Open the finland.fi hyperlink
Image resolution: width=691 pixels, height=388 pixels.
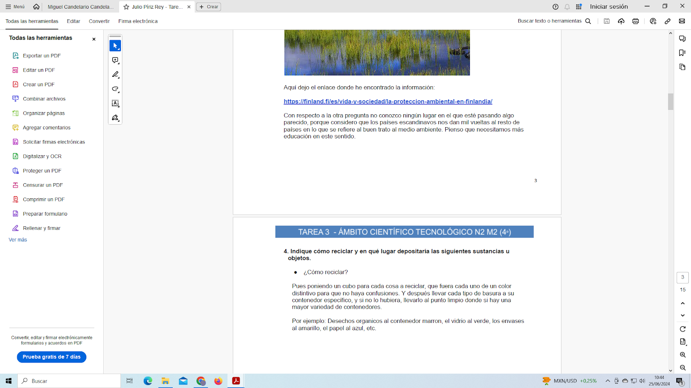[x=388, y=101]
